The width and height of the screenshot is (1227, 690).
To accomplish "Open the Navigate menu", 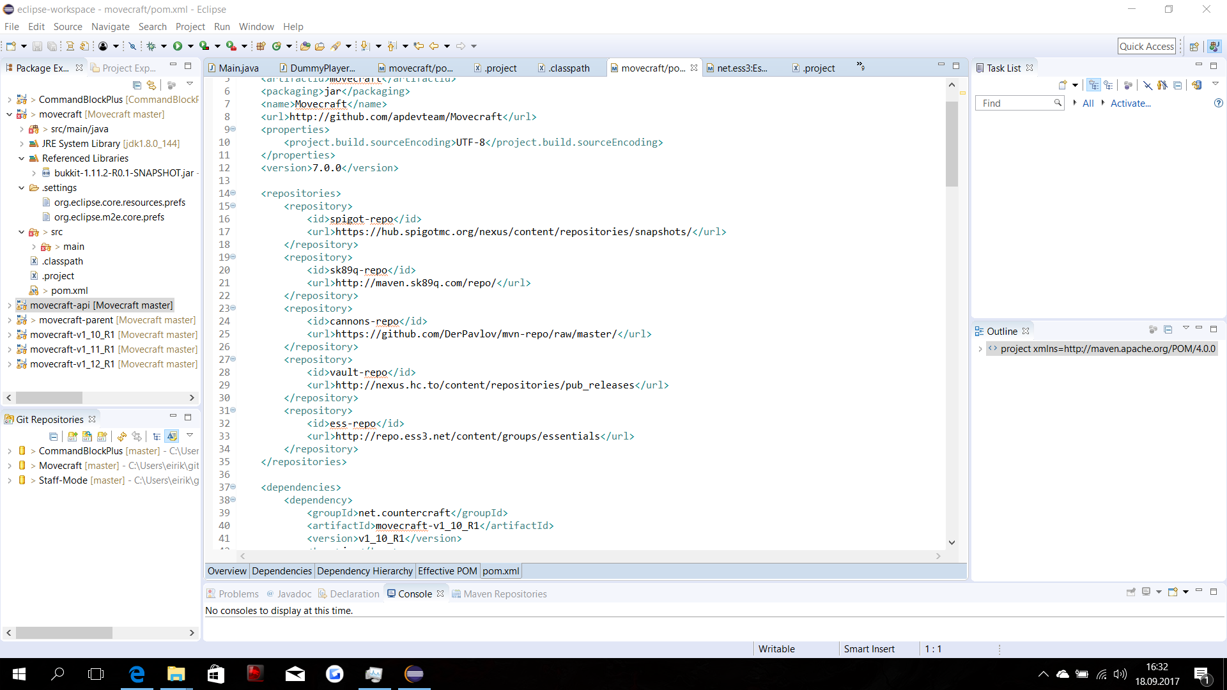I will click(x=110, y=27).
